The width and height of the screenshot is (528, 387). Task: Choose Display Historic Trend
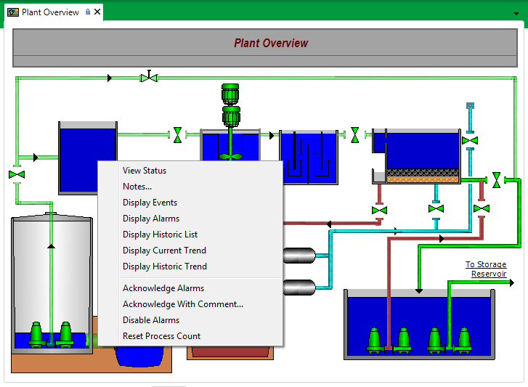pos(165,266)
